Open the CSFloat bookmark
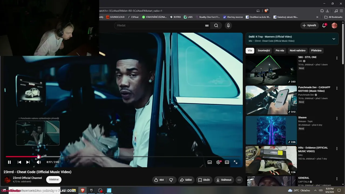The image size is (345, 194). (133, 17)
